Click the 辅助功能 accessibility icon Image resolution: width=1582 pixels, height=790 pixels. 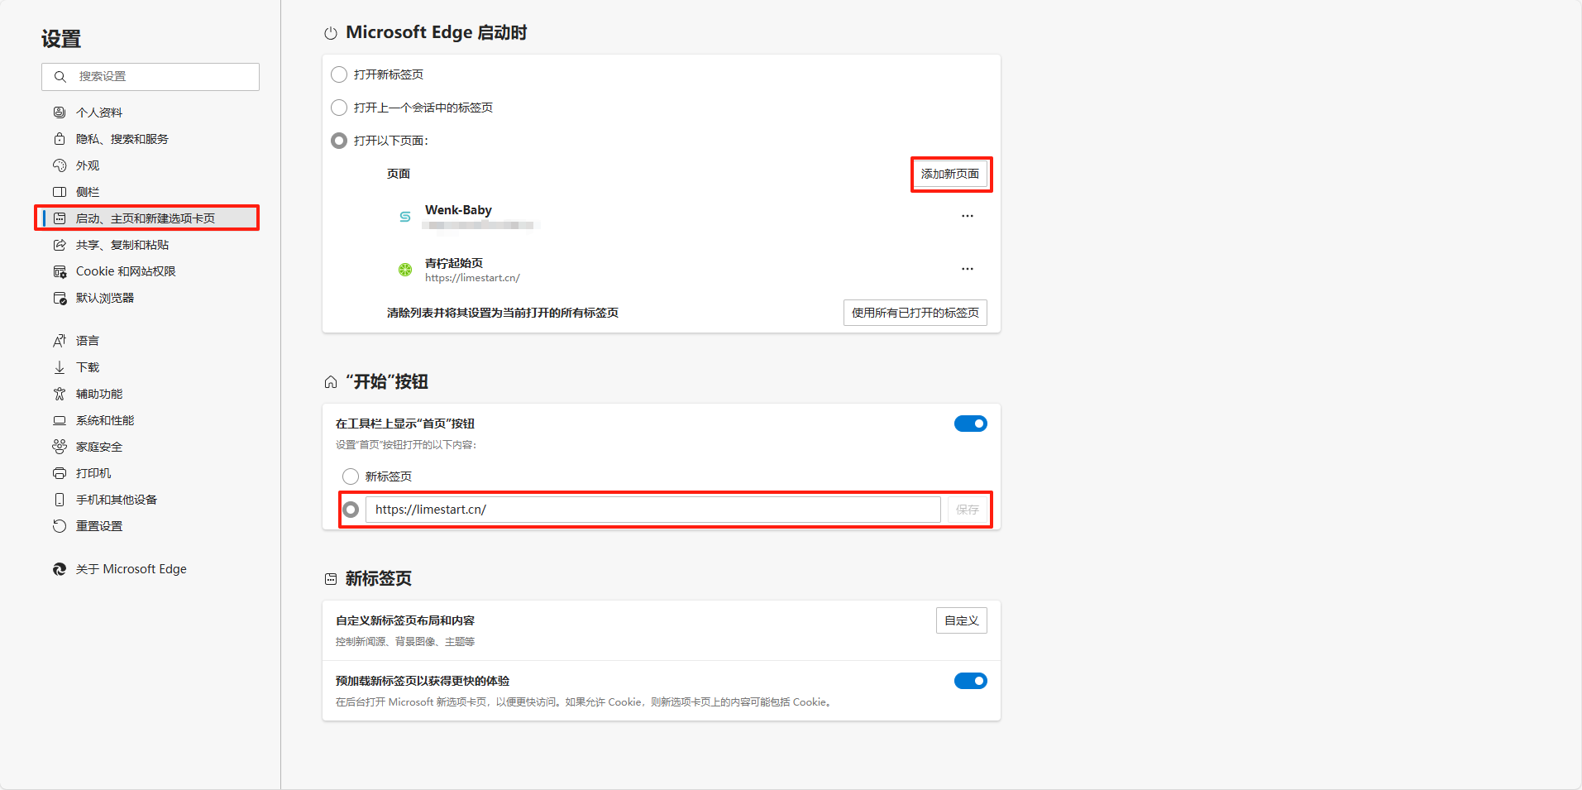(60, 394)
